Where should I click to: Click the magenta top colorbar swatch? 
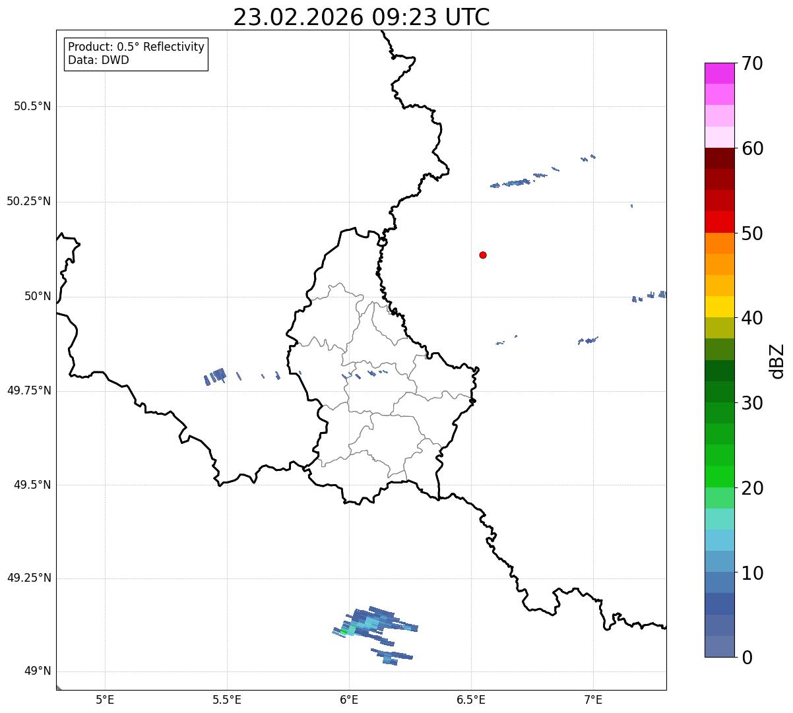point(720,73)
